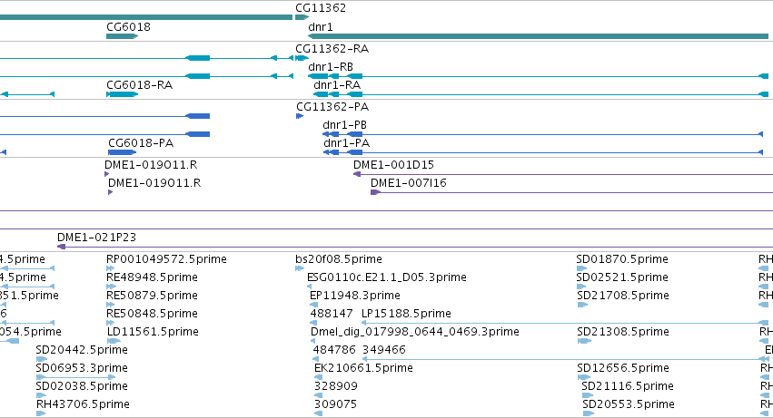The height and width of the screenshot is (418, 773).
Task: Select the CG6018-PA protein label
Action: [x=141, y=142]
